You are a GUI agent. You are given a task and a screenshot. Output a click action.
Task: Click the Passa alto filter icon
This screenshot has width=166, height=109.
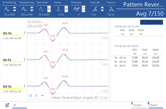pos(95,9)
